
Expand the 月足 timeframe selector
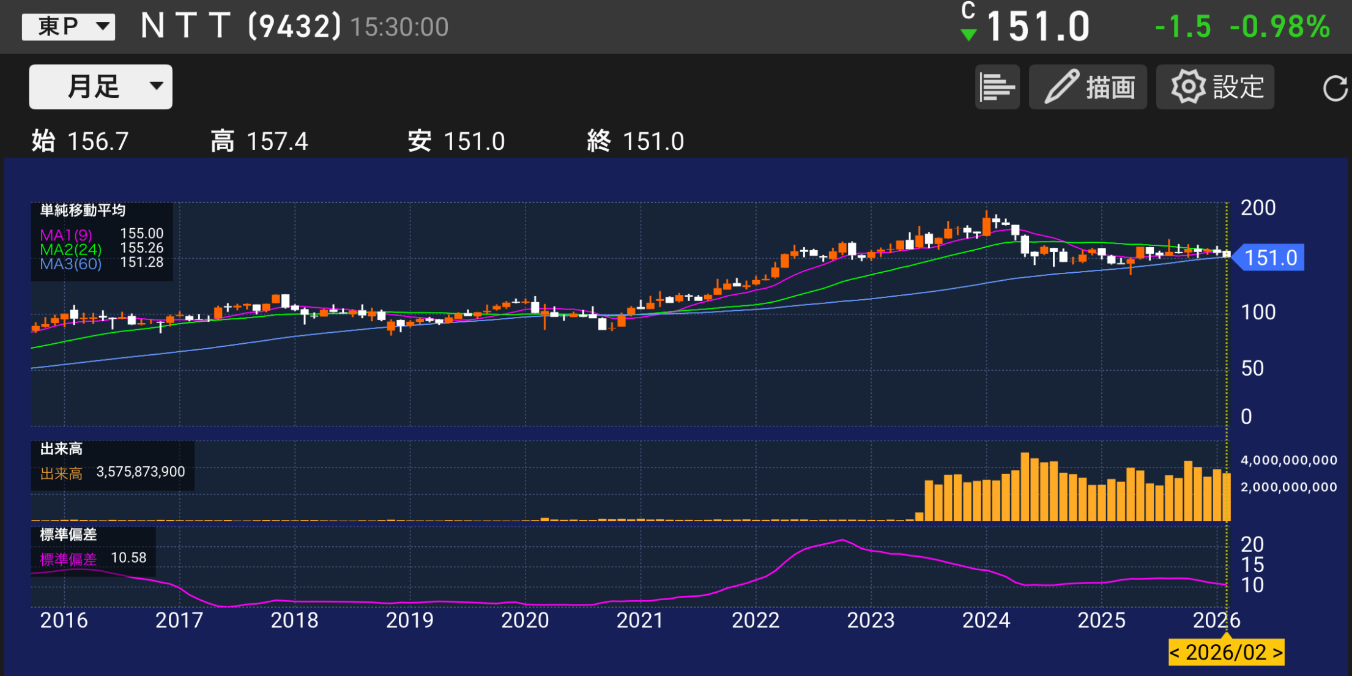click(101, 87)
